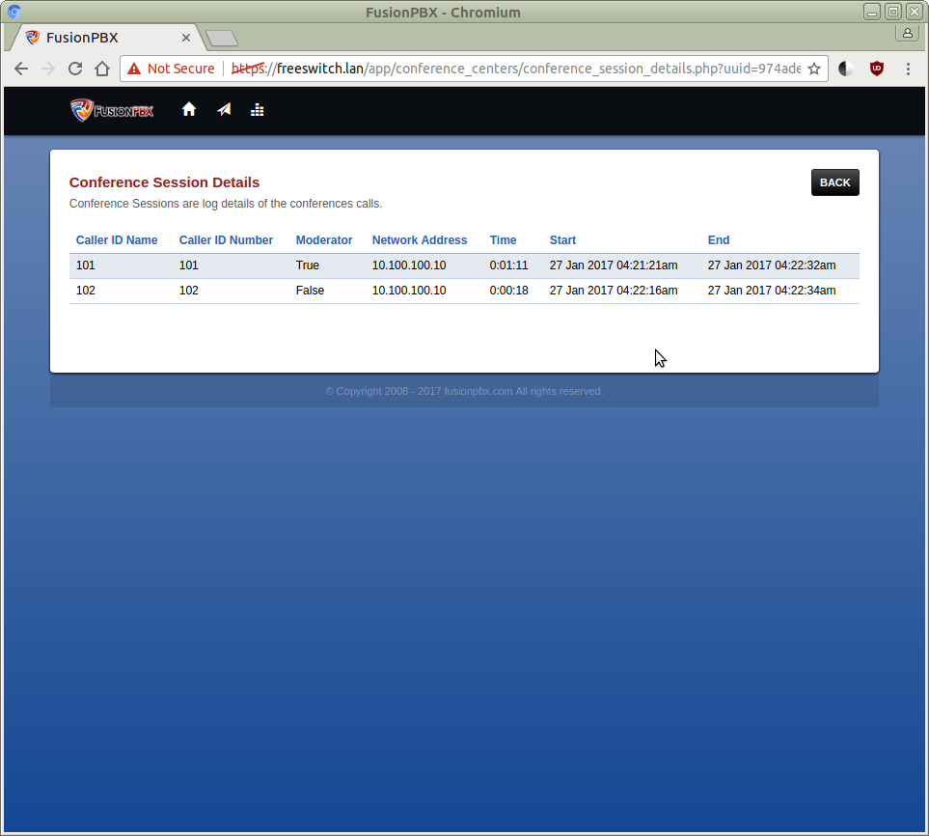Click the Not Secure warning indicator

[x=171, y=69]
